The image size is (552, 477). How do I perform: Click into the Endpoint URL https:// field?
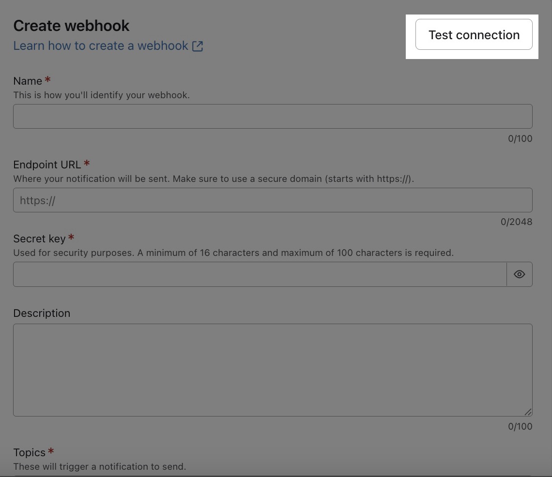tap(272, 200)
